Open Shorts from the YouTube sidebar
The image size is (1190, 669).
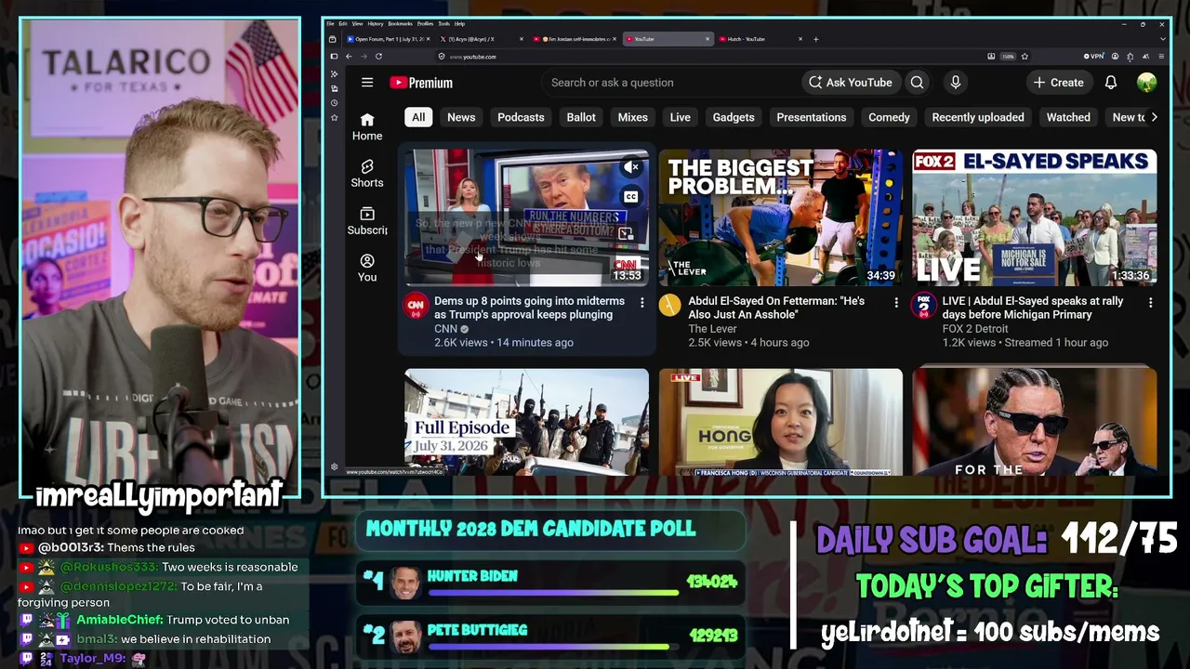click(x=367, y=174)
